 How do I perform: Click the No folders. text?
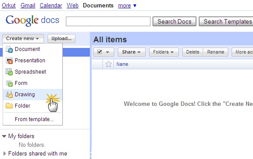click(32, 145)
